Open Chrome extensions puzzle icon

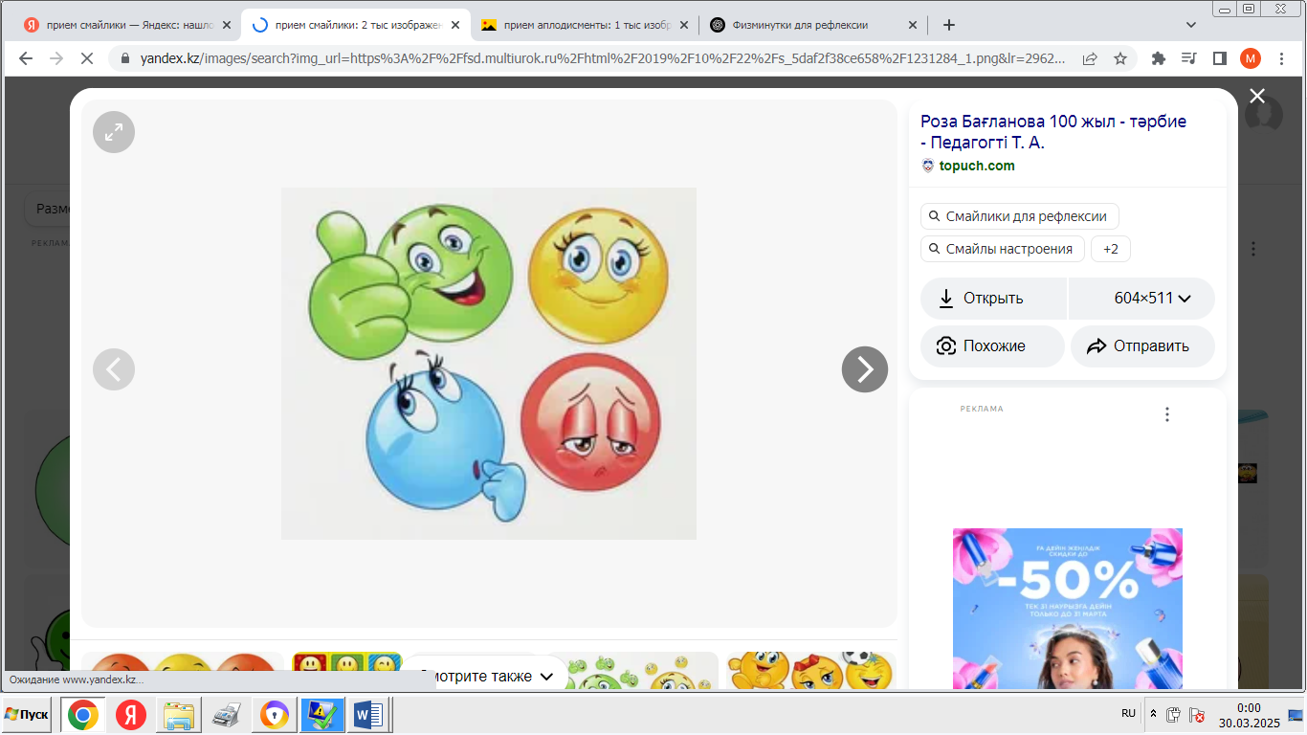(x=1158, y=58)
